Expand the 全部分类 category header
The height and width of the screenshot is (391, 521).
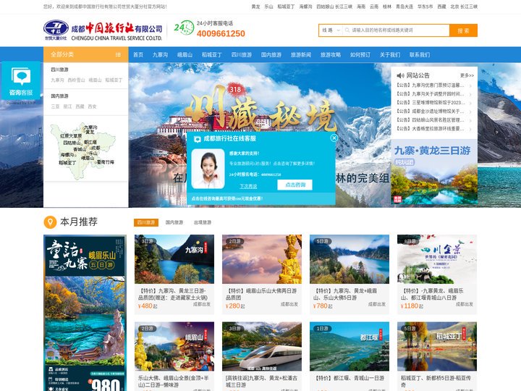pyautogui.click(x=85, y=54)
